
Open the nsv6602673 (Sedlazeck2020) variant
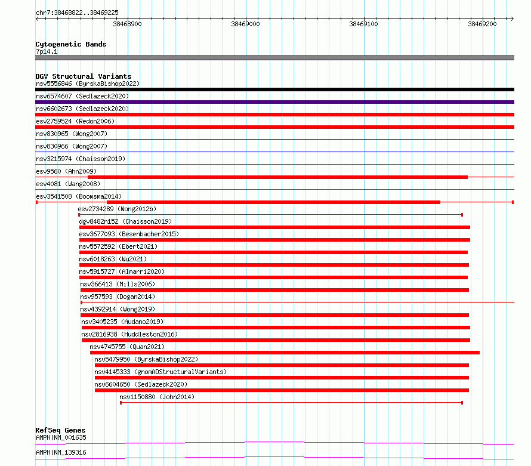82,109
